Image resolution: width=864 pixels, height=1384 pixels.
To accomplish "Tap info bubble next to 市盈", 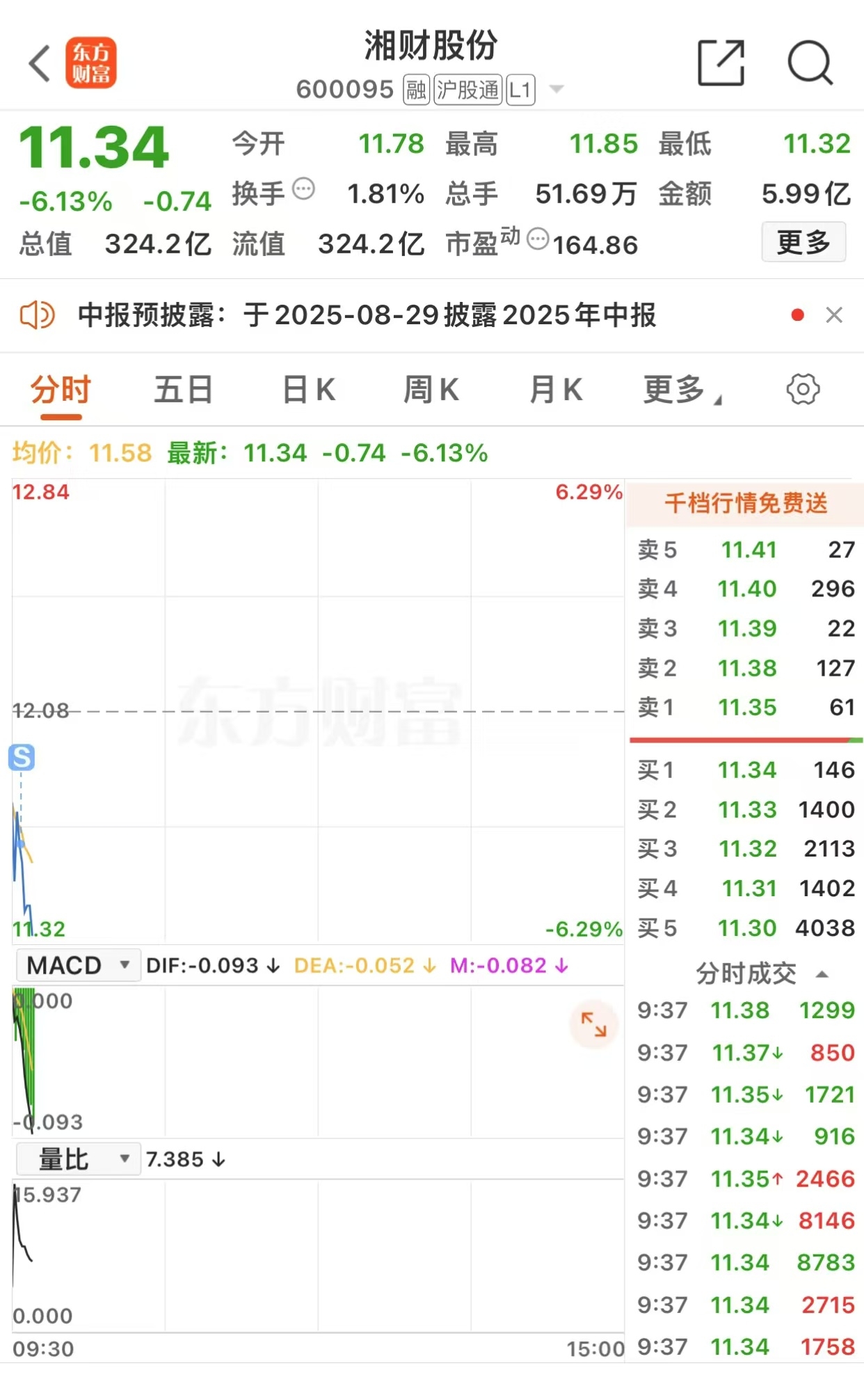I will point(538,239).
